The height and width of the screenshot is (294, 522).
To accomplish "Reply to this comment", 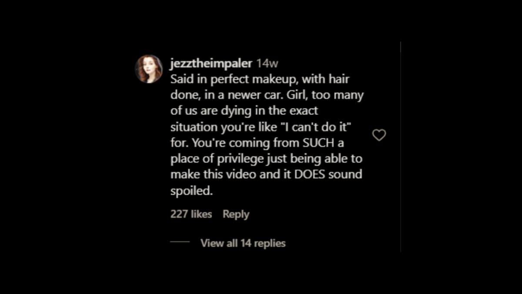I will coord(236,215).
